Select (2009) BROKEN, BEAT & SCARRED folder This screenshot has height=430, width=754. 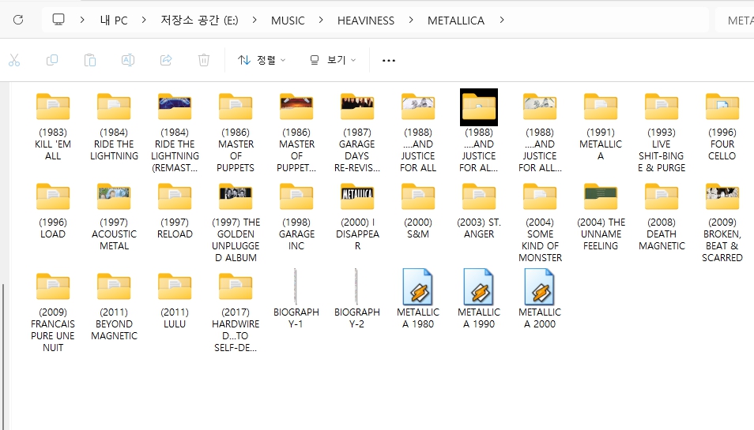pyautogui.click(x=722, y=223)
